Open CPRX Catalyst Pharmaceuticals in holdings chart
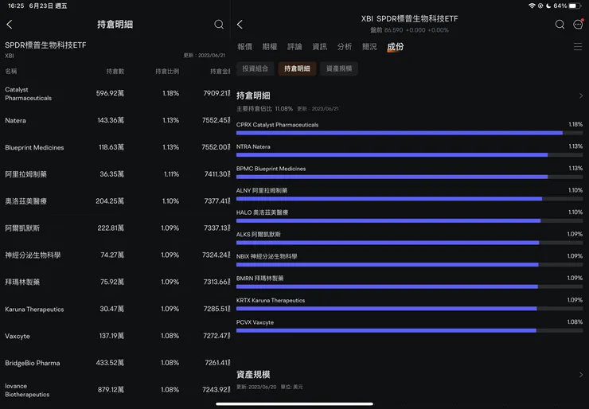This screenshot has height=409, width=589. click(277, 125)
